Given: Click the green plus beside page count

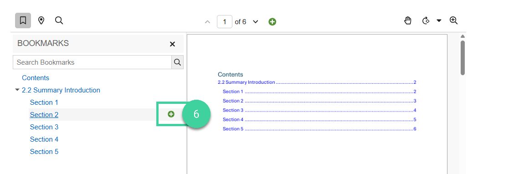Looking at the screenshot, I should (272, 22).
